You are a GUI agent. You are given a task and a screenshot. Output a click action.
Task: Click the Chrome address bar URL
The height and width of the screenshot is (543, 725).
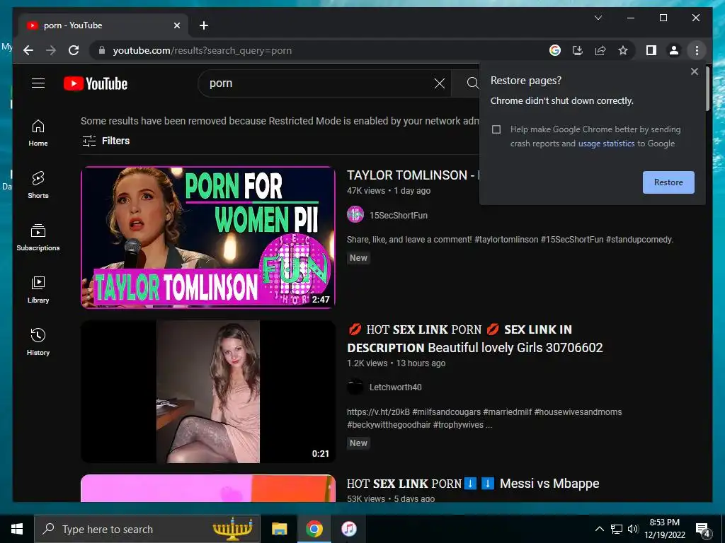coord(202,50)
